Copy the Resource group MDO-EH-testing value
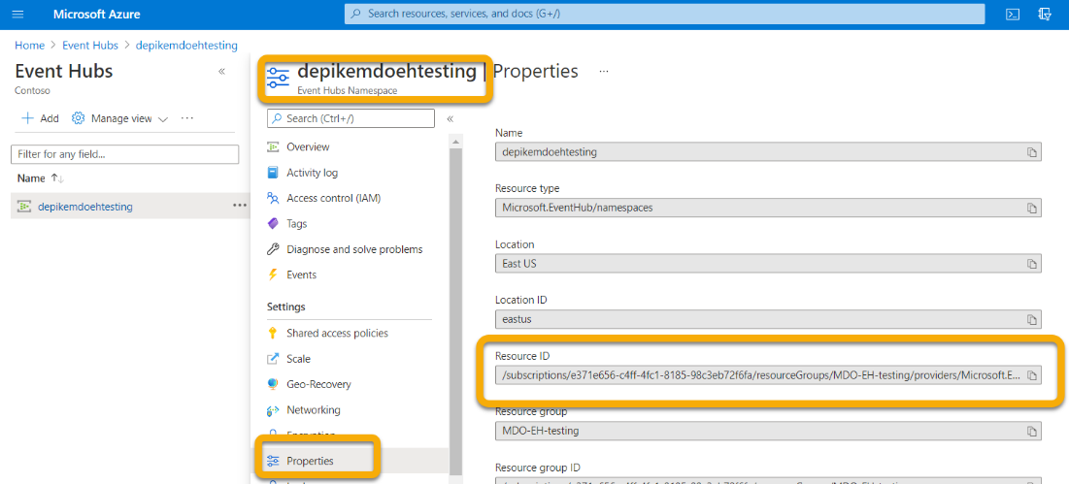 [x=1031, y=431]
